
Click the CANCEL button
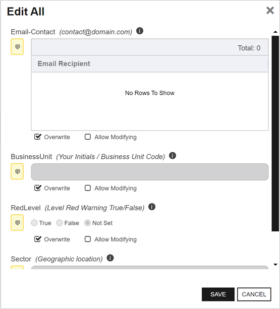254,294
